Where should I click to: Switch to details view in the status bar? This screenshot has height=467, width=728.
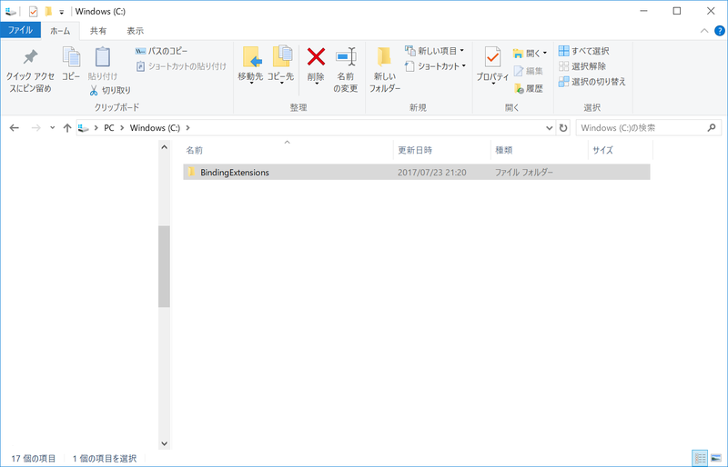(700, 458)
